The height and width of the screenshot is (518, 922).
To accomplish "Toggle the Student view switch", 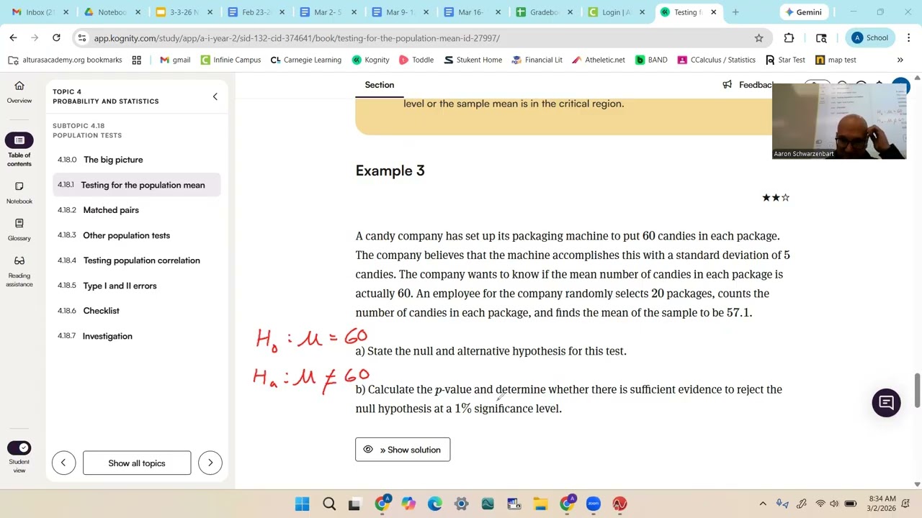I will tap(19, 448).
